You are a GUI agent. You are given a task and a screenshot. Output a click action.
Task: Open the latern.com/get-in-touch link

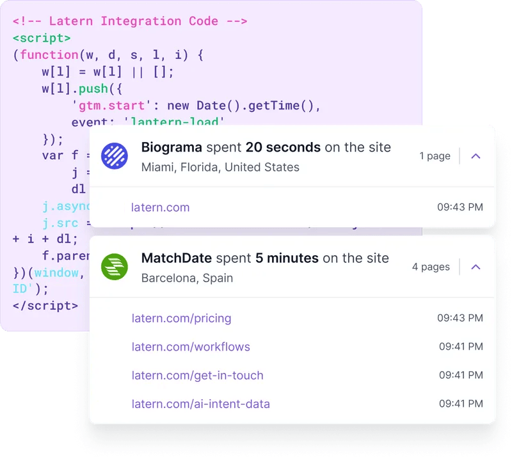[198, 375]
